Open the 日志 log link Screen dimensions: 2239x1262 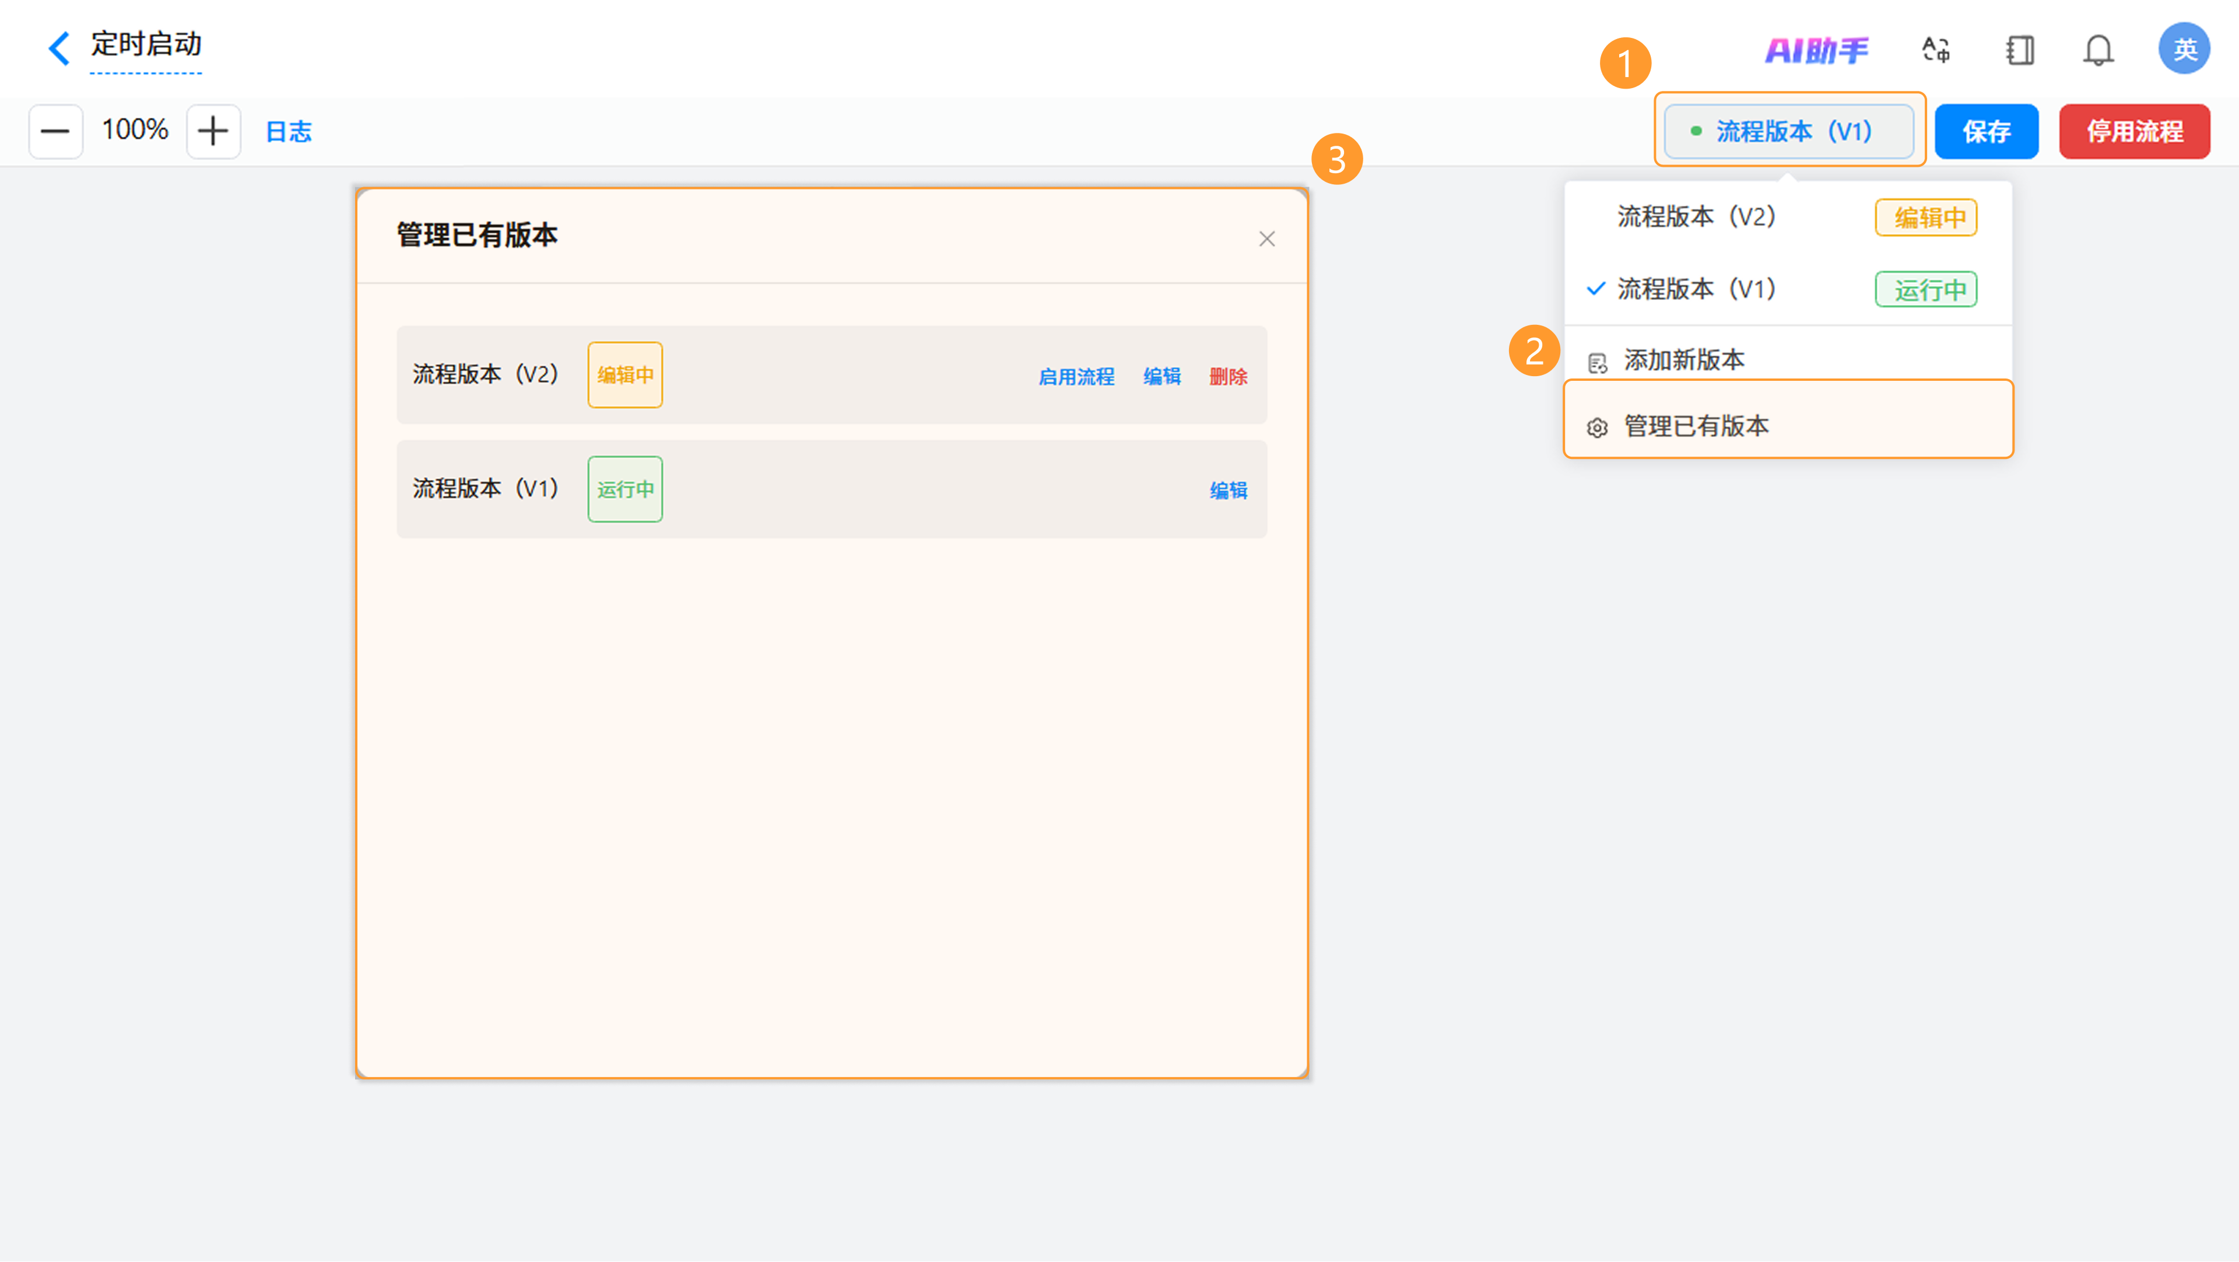tap(289, 132)
